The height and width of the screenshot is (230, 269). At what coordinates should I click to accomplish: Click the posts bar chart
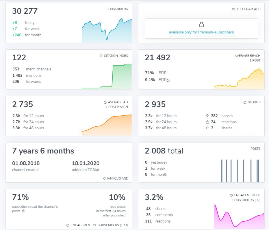(x=240, y=171)
